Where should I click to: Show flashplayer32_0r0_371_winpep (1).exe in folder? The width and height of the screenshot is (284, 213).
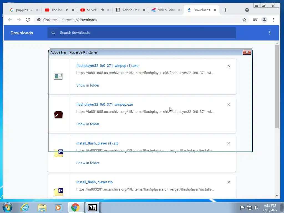coord(88,85)
